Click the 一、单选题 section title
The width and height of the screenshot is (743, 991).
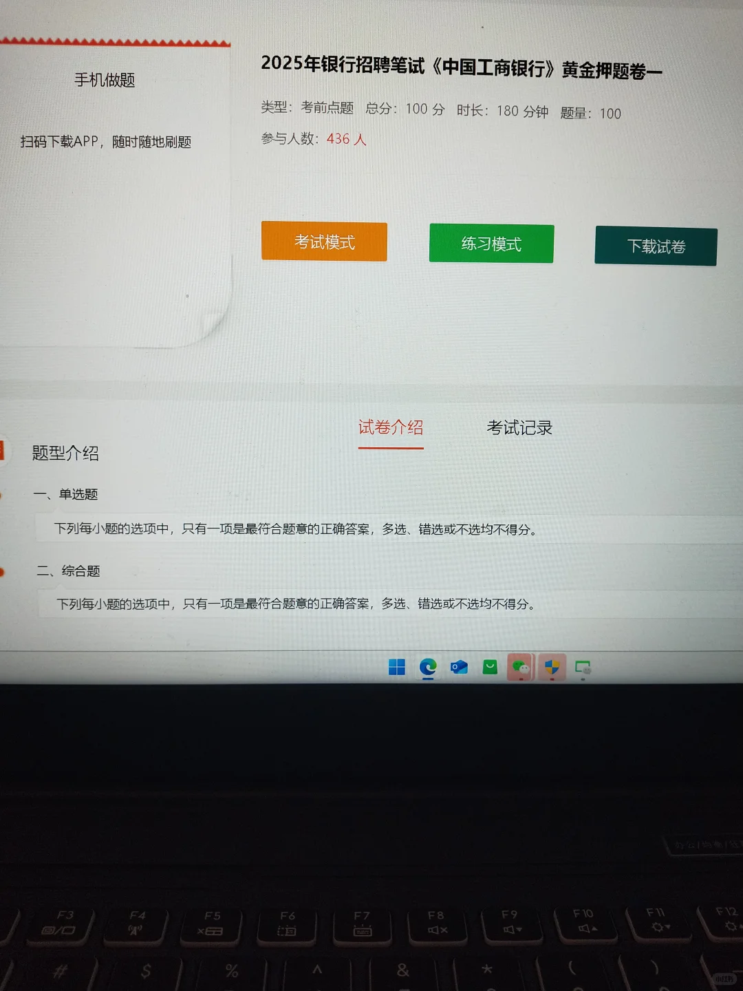point(65,494)
